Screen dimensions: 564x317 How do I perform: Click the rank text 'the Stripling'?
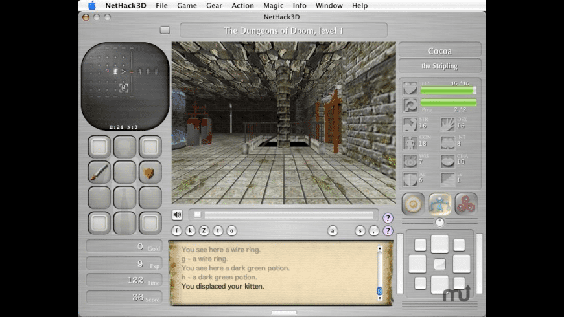pos(440,66)
